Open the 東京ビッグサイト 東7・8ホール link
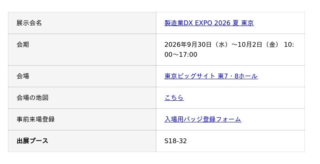 click(211, 76)
